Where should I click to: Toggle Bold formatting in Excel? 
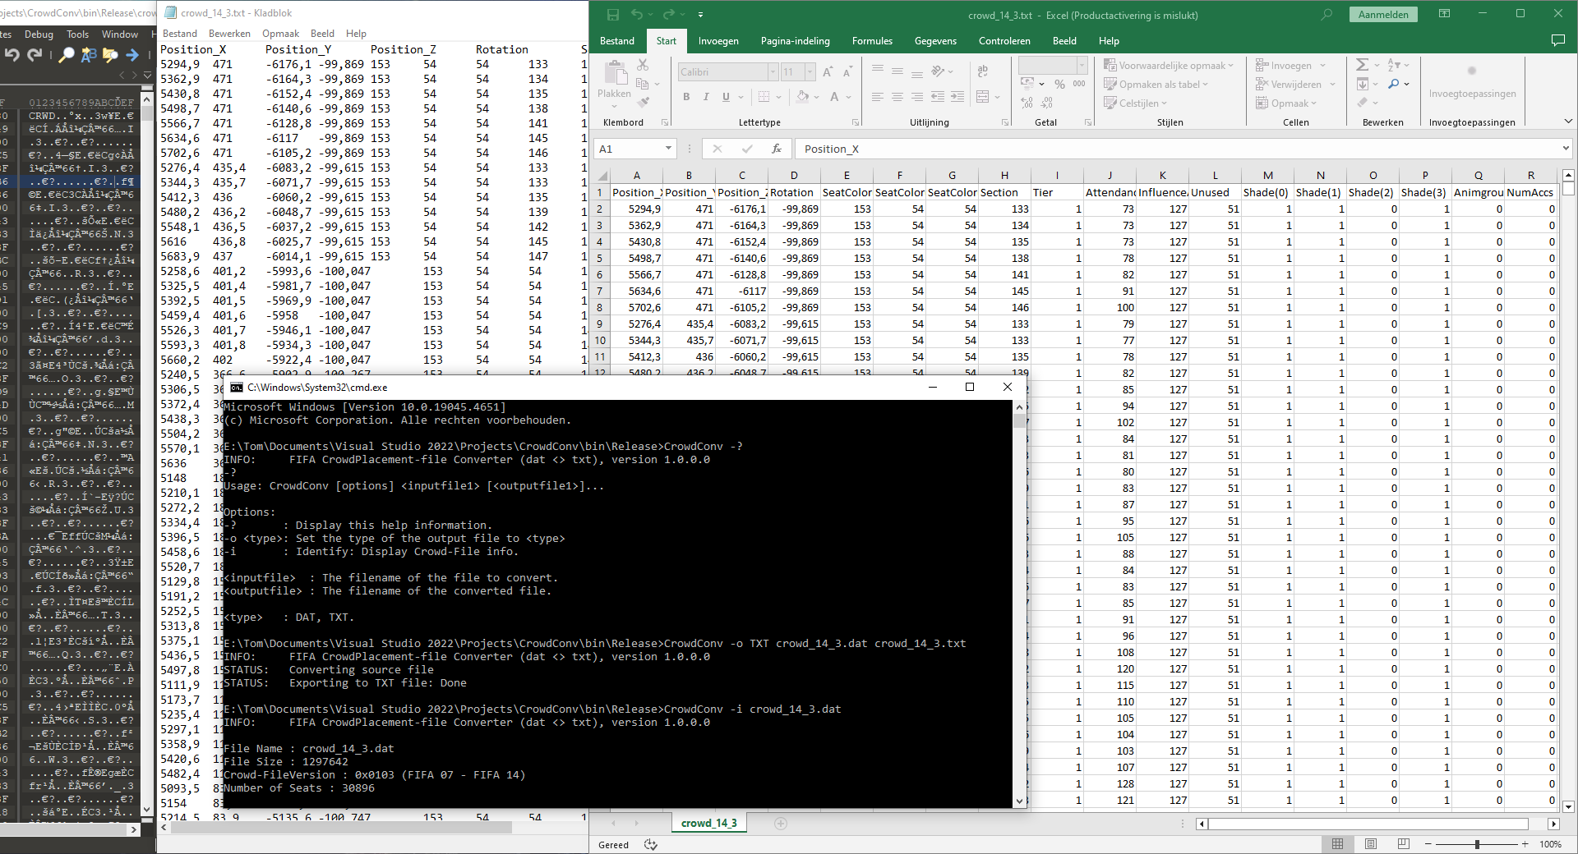(x=686, y=97)
